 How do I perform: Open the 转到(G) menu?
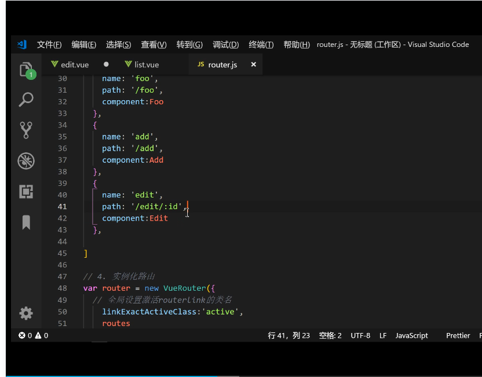189,45
